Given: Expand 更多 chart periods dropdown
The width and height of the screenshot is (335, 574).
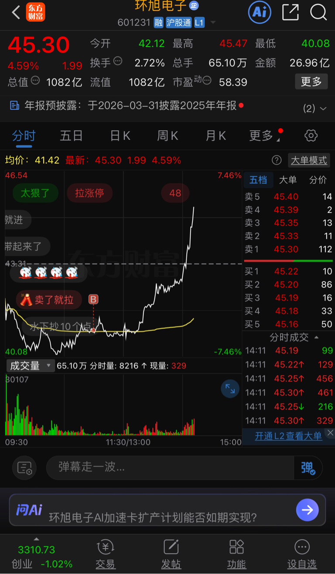Looking at the screenshot, I should [264, 136].
